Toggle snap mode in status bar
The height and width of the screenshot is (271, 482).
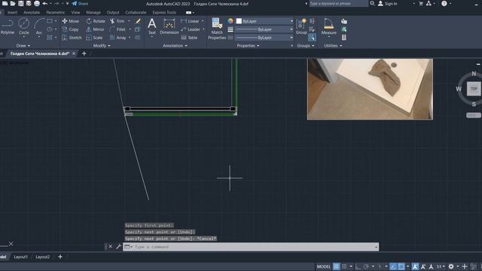[344, 266]
